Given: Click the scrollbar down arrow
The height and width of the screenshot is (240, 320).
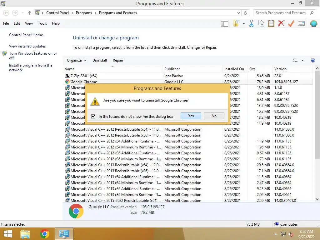Looking at the screenshot, I should pos(317,199).
